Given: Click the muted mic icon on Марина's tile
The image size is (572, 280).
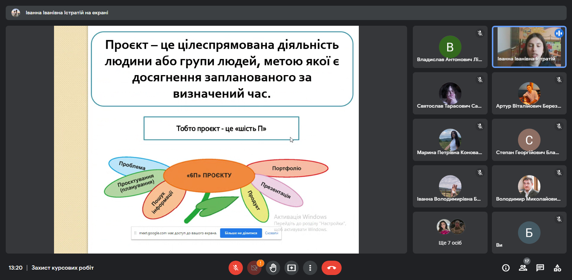Looking at the screenshot, I should tap(480, 126).
